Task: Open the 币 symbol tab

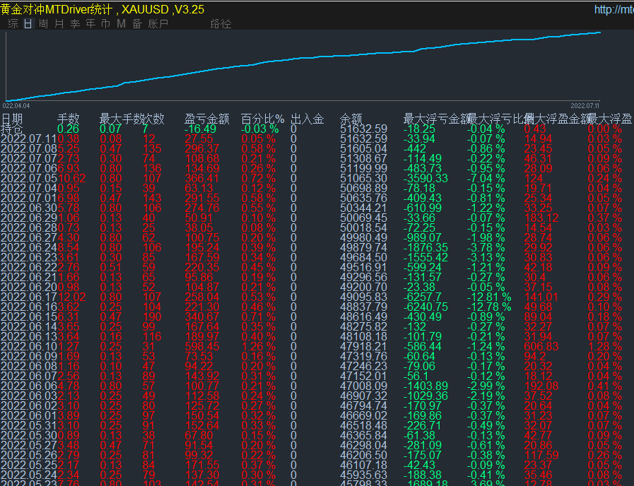Action: click(x=105, y=24)
